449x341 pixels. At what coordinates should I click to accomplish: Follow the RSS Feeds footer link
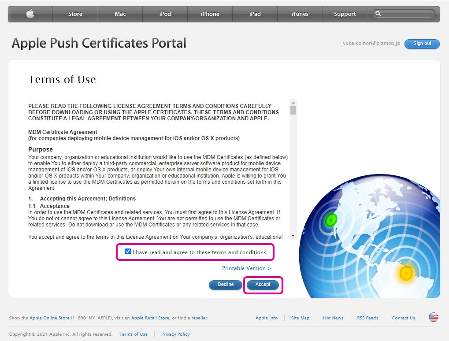click(367, 318)
